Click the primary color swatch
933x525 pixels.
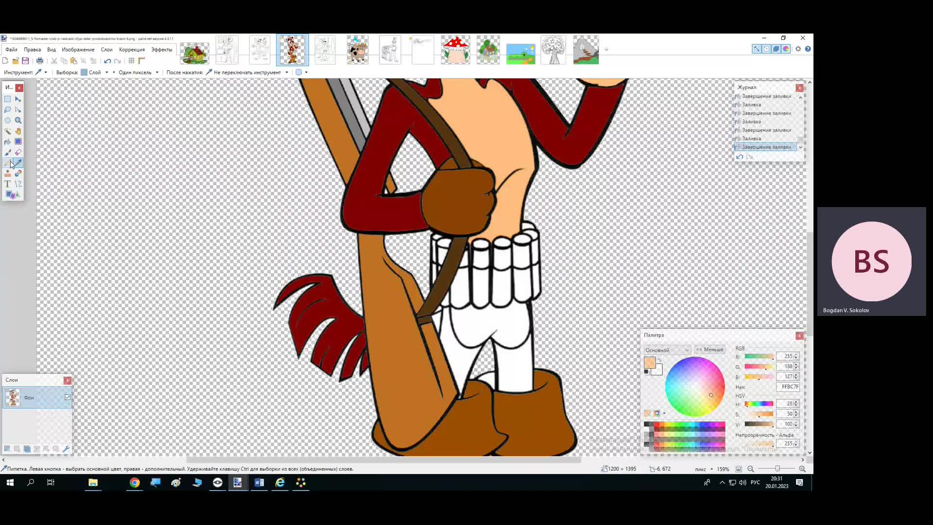point(649,363)
